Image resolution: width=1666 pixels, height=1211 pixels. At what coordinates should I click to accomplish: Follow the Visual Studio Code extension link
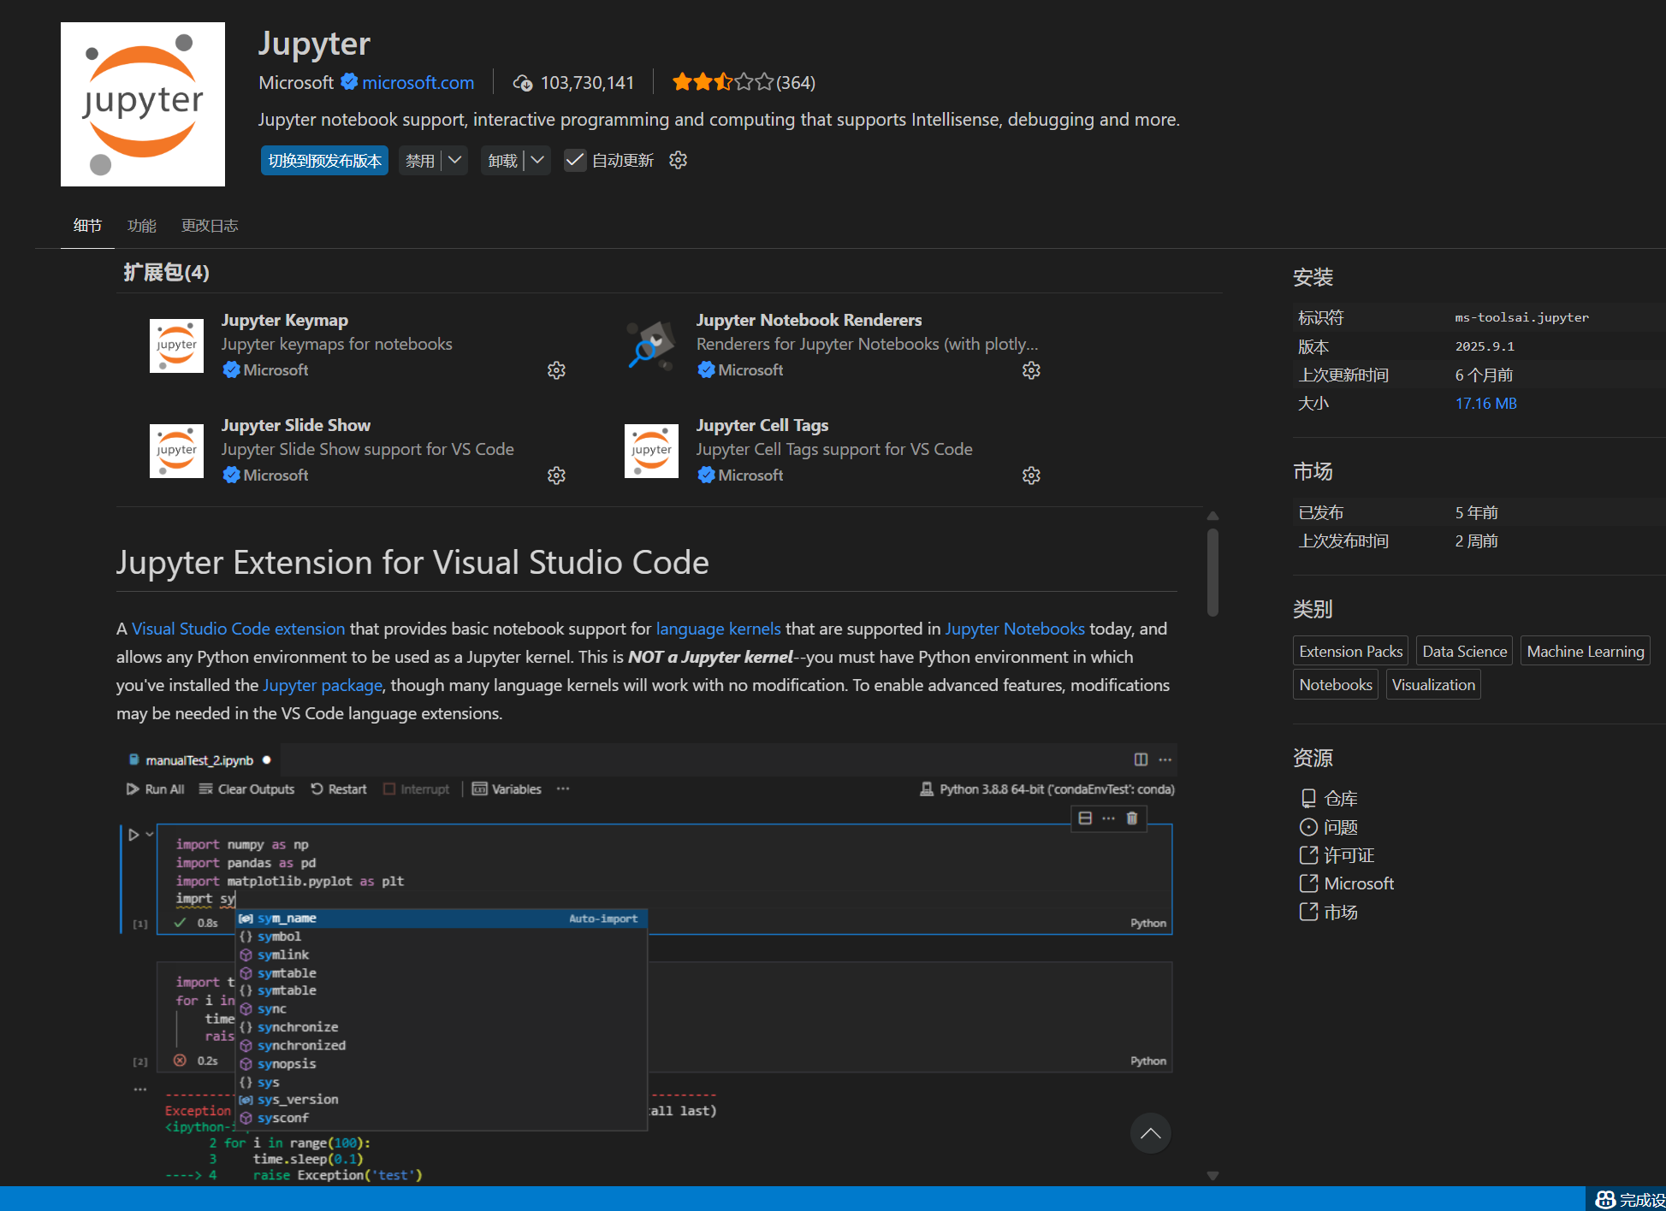(238, 629)
